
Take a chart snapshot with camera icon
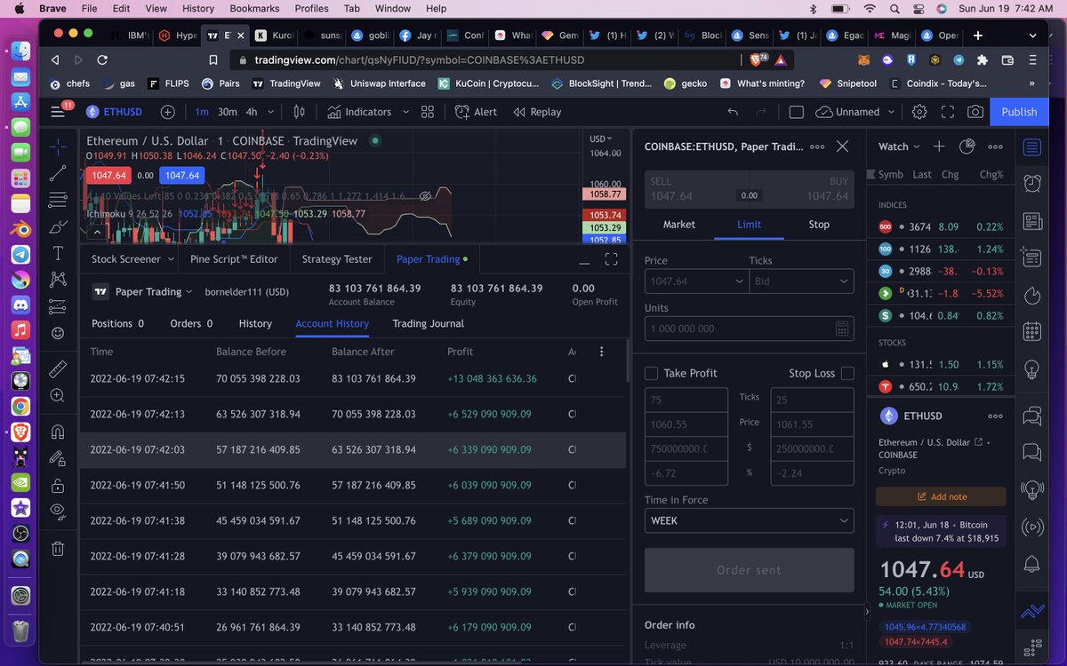pos(975,112)
